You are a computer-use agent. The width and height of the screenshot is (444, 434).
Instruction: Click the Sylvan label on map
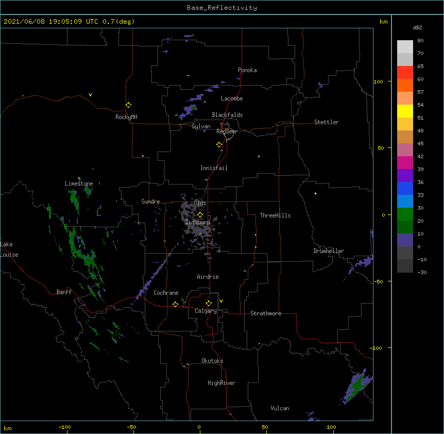pyautogui.click(x=201, y=126)
